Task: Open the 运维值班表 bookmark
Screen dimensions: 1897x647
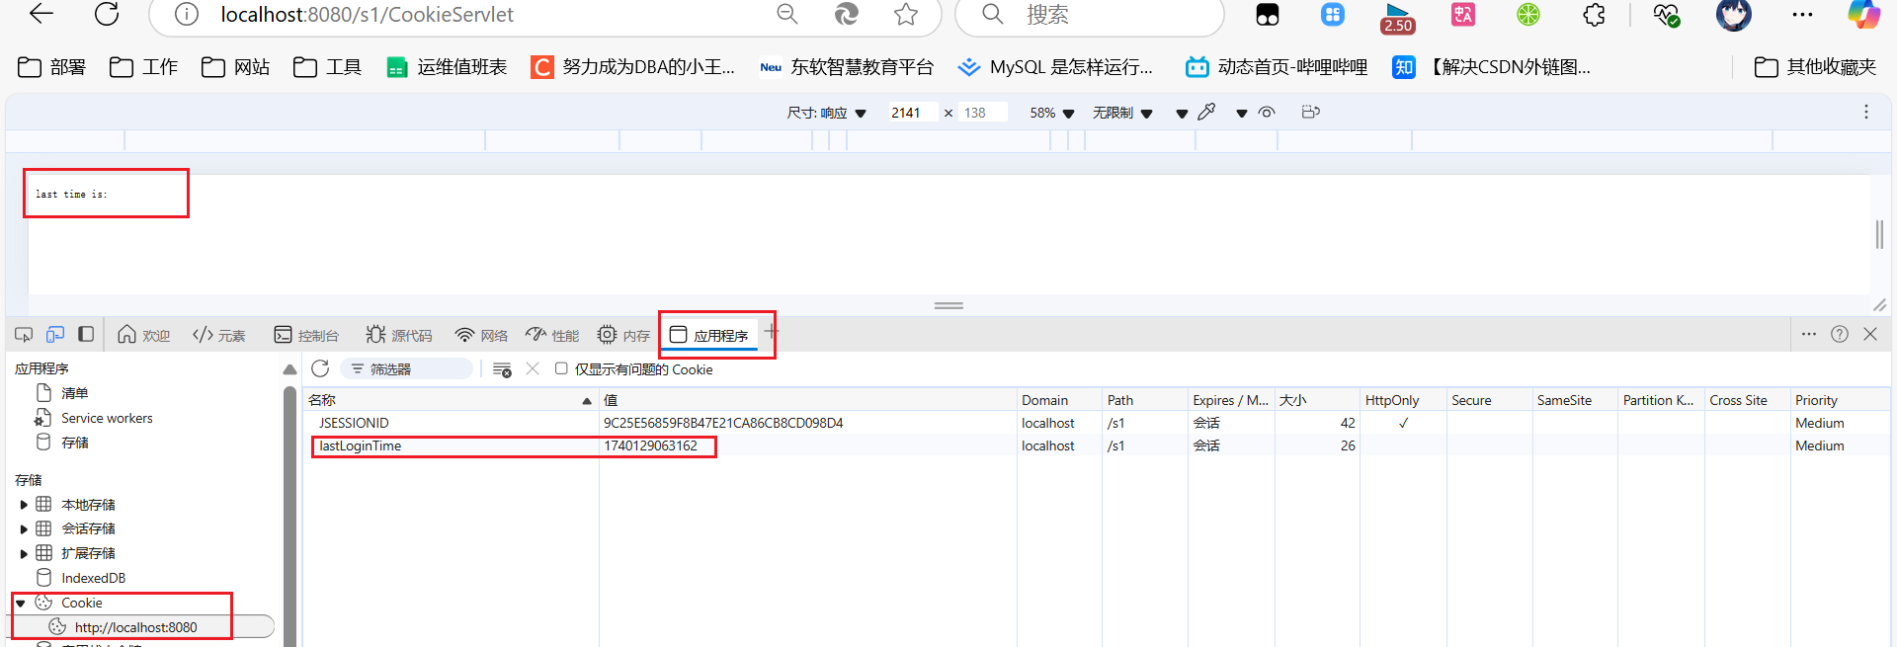Action: pos(447,66)
